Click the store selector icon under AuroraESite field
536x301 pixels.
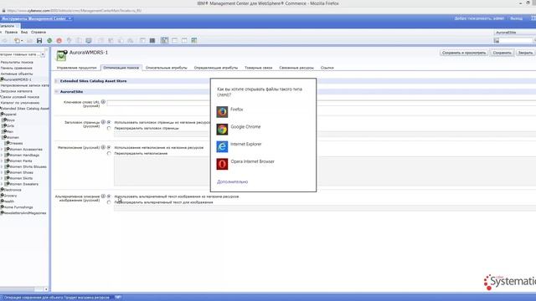497,41
